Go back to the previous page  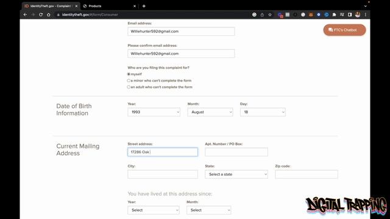(25, 15)
